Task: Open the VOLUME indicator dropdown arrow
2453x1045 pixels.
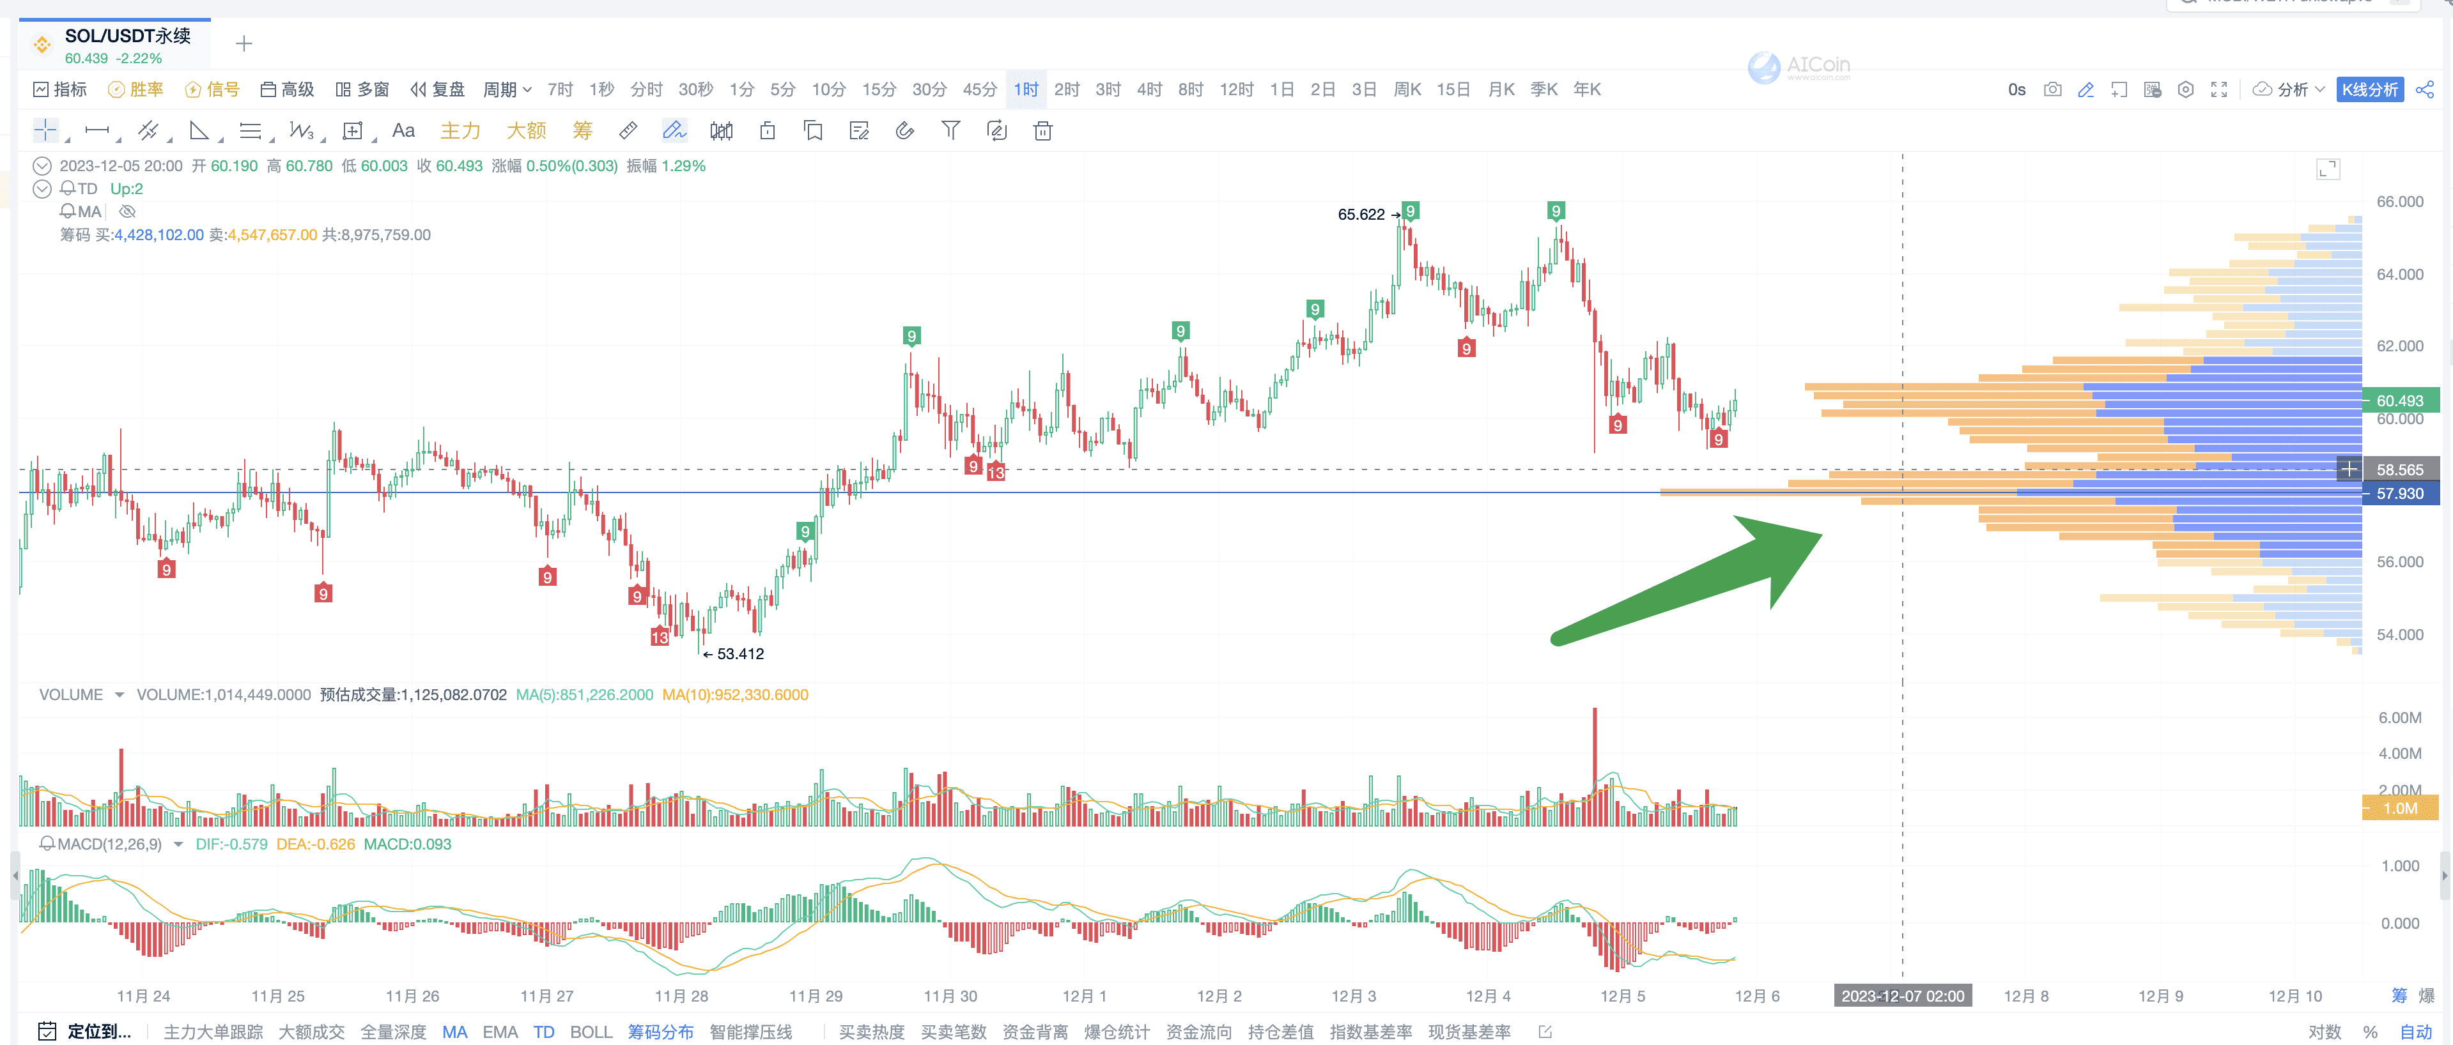Action: pos(119,695)
